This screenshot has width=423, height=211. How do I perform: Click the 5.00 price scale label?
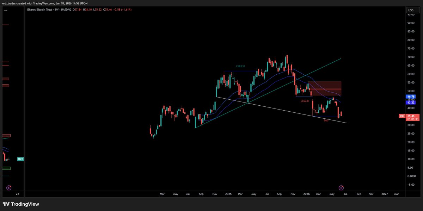[410, 168]
